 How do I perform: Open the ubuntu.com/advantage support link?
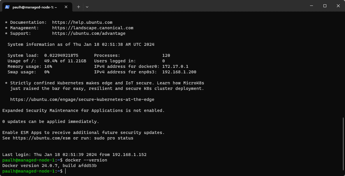click(x=89, y=33)
